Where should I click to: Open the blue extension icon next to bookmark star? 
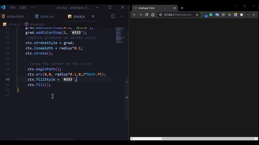point(206,15)
